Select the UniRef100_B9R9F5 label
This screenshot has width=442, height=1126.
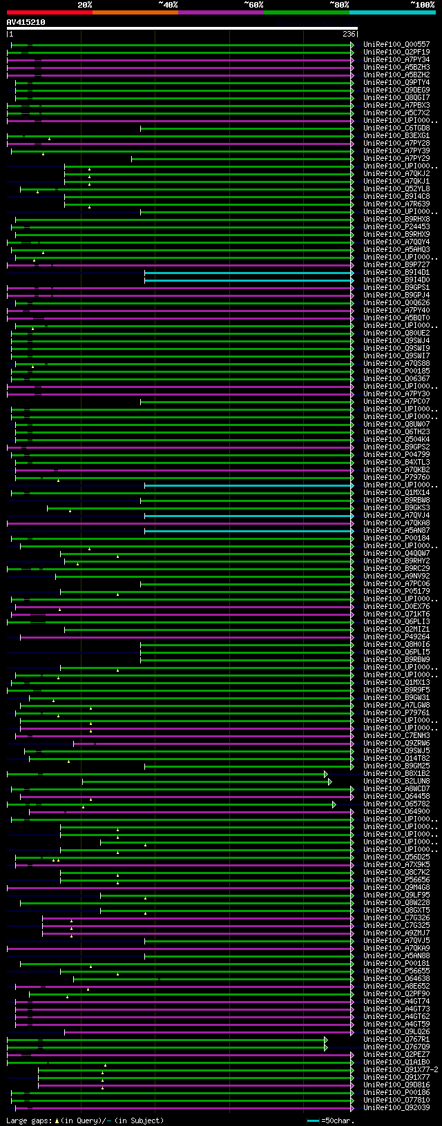pyautogui.click(x=396, y=690)
